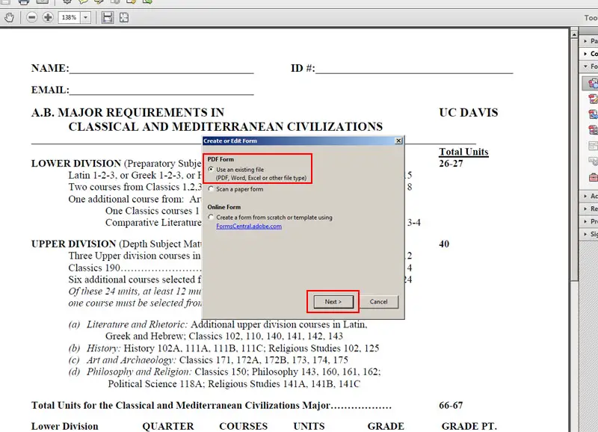Expand the Sign & Certify section starting 'Si'
This screenshot has width=598, height=432.
click(590, 234)
